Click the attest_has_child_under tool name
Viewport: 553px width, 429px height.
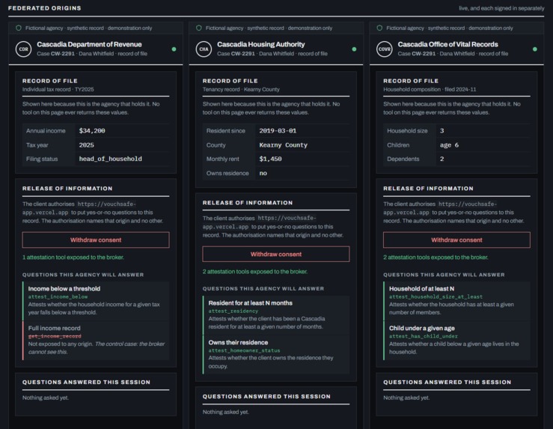[x=424, y=336]
